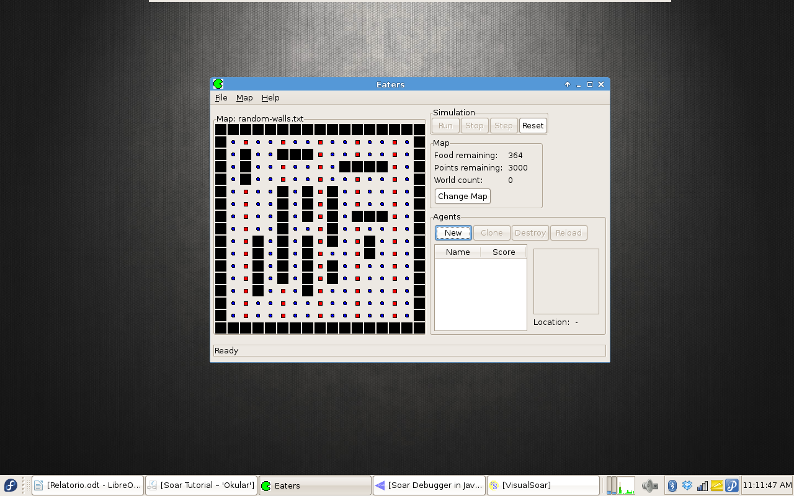Screen dimensions: 794x496
Task: Click the green Eaters icon in title bar
Action: (x=218, y=84)
